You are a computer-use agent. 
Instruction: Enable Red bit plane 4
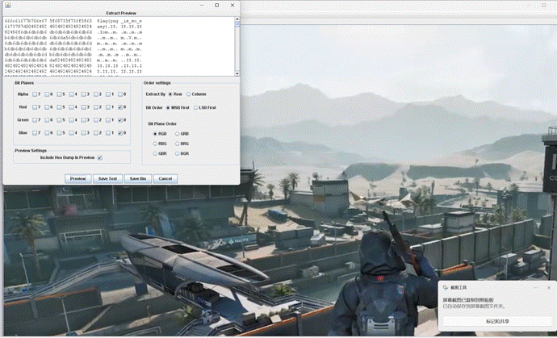[x=71, y=107]
